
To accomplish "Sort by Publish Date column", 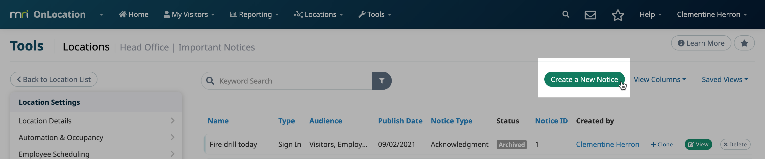I will [400, 121].
